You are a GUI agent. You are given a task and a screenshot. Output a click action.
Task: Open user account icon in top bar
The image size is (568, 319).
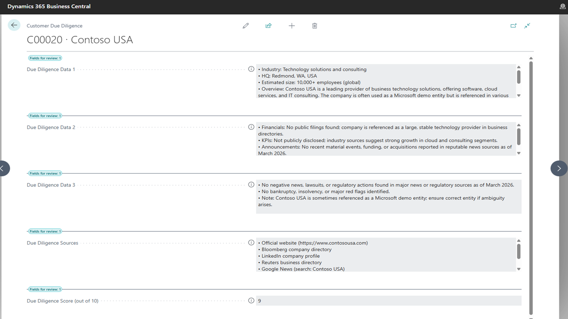(563, 7)
